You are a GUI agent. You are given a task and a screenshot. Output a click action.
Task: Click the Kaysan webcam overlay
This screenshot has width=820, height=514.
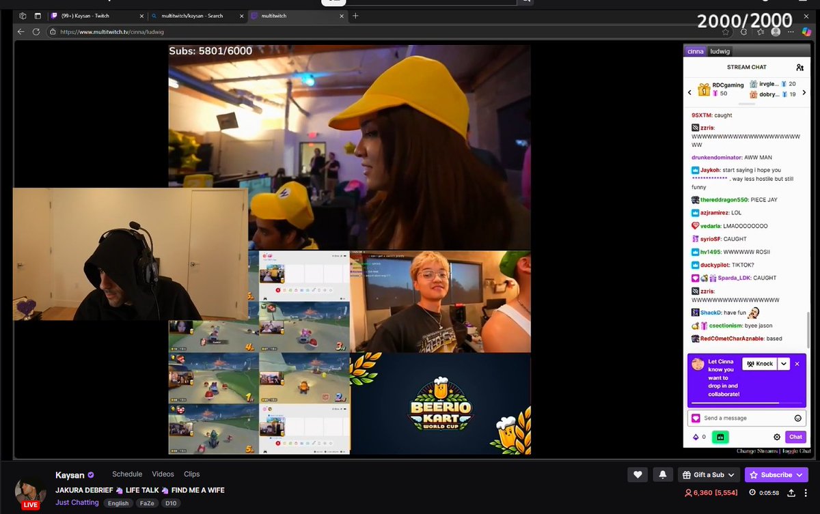click(x=130, y=254)
